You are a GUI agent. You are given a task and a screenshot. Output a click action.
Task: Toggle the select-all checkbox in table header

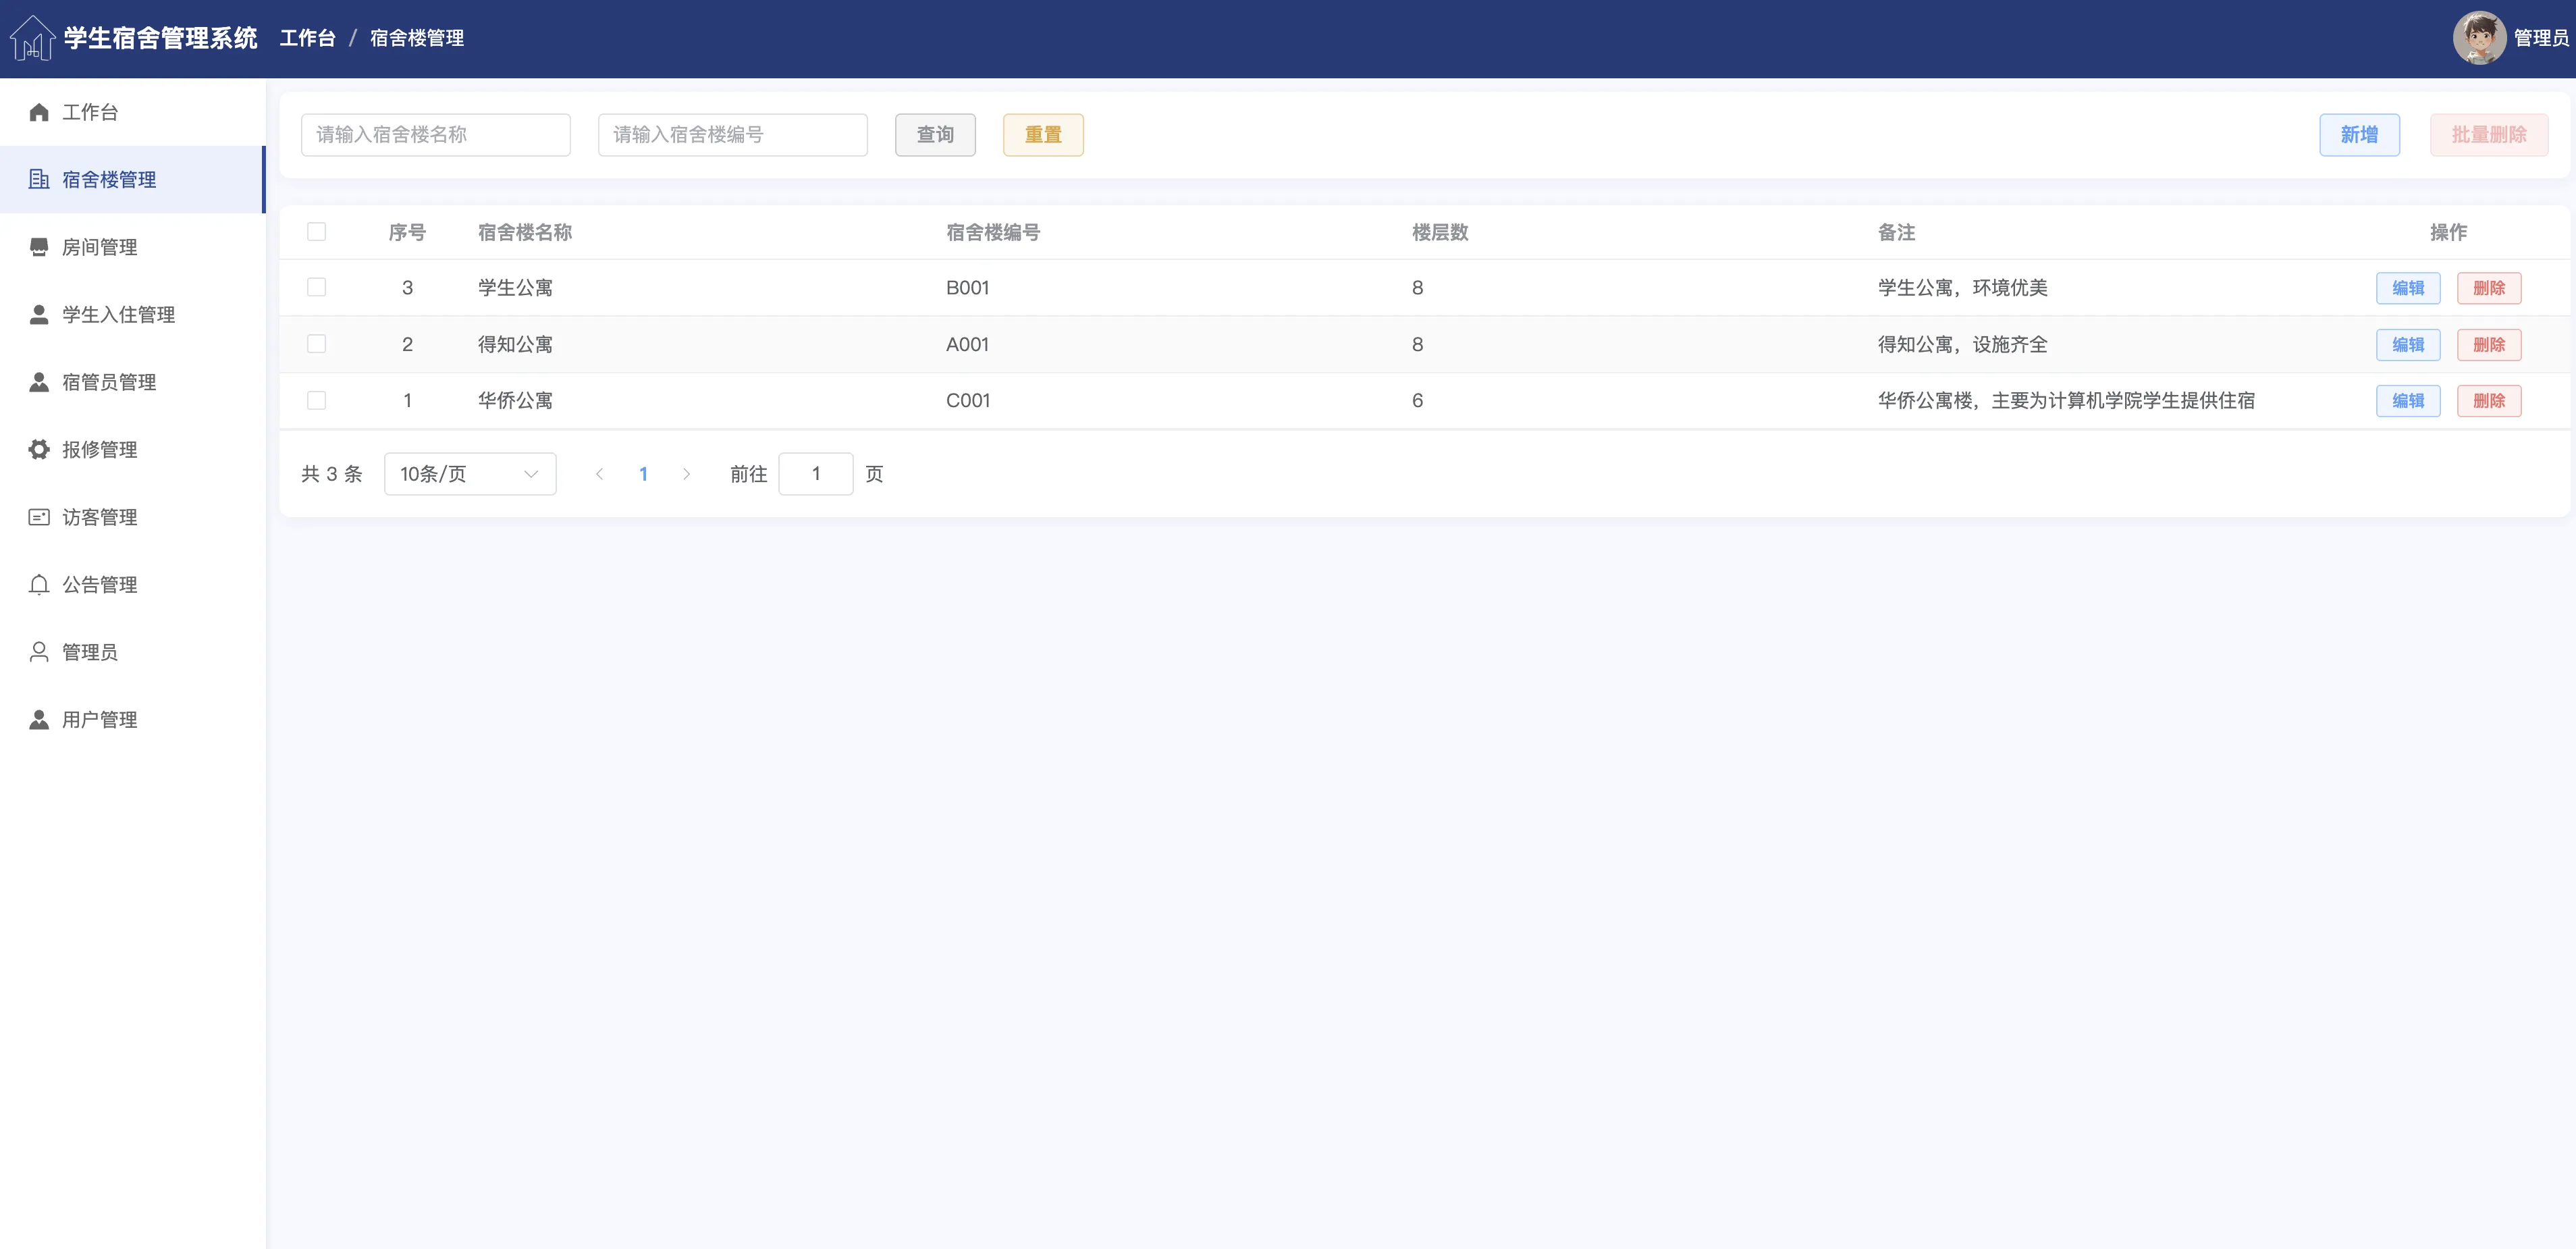coord(317,232)
